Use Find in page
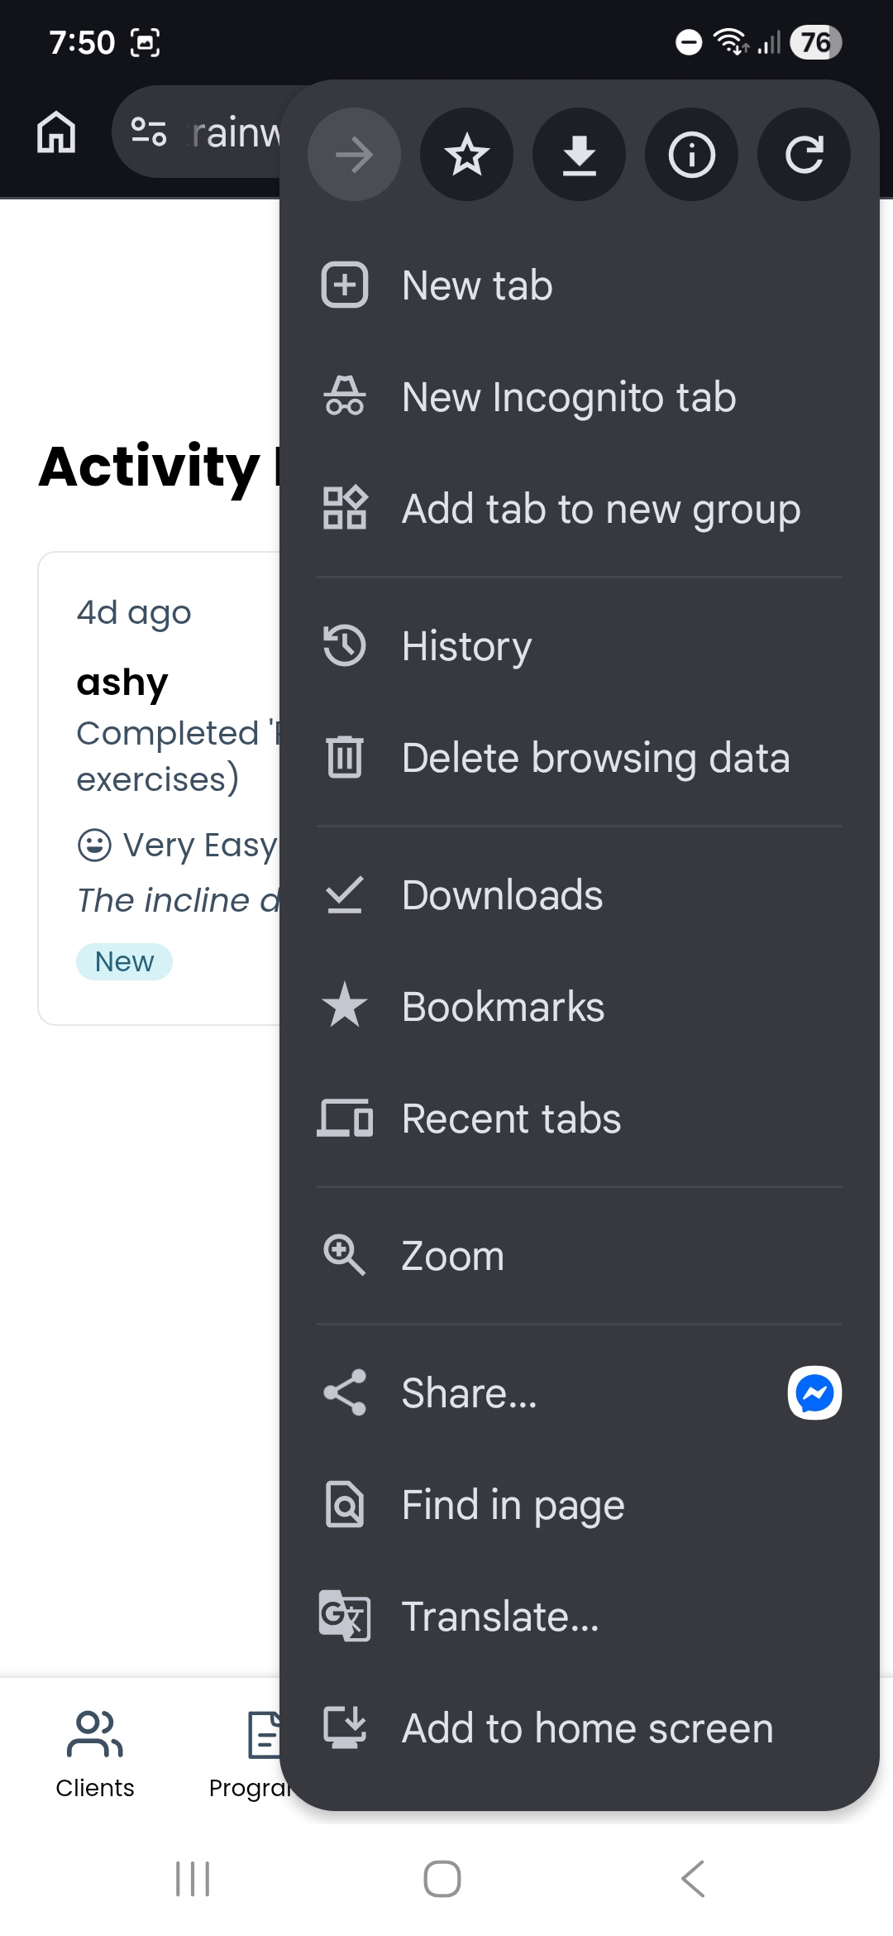Screen dimensions: 893x1936 (512, 1504)
